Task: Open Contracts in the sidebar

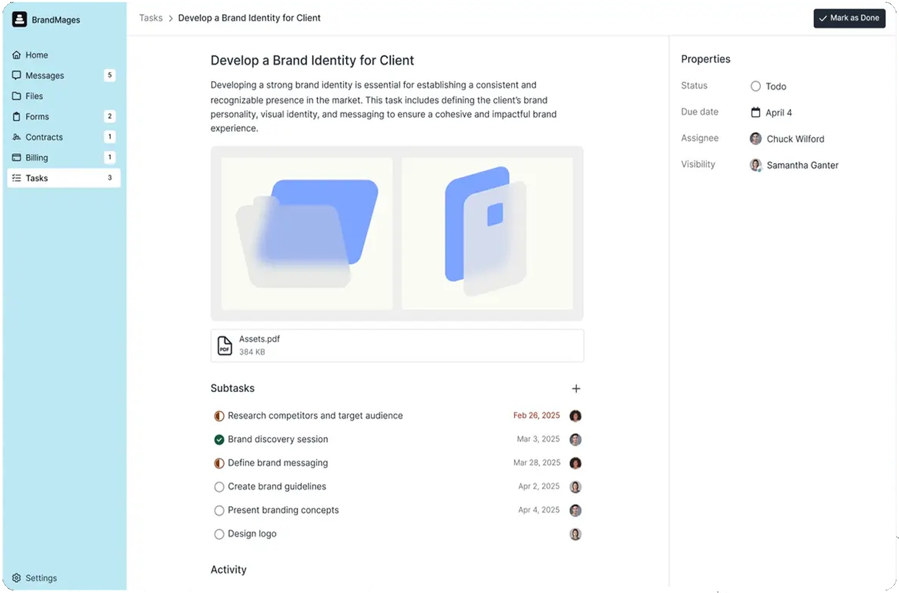Action: (63, 137)
